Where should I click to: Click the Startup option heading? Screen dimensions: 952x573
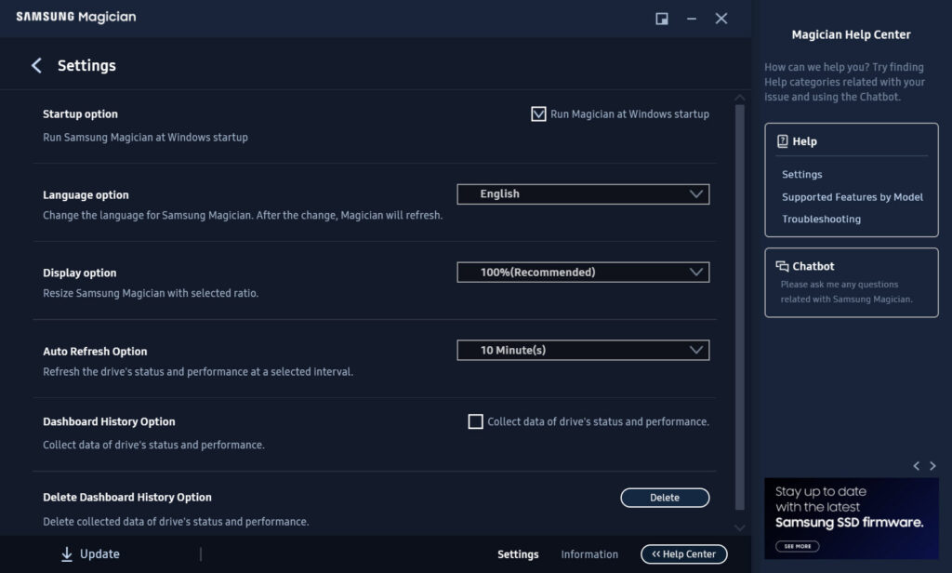(x=80, y=114)
